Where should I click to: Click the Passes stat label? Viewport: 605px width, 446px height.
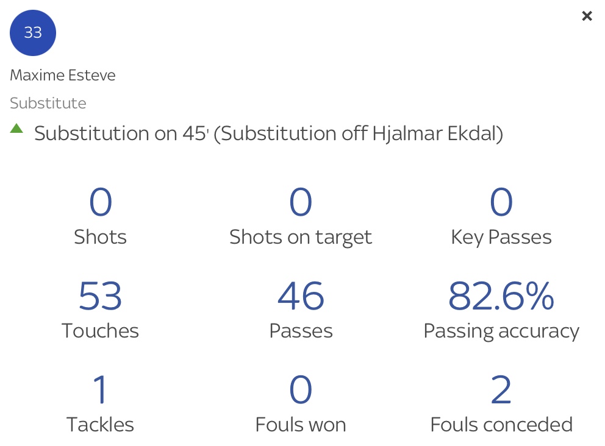[x=301, y=331]
